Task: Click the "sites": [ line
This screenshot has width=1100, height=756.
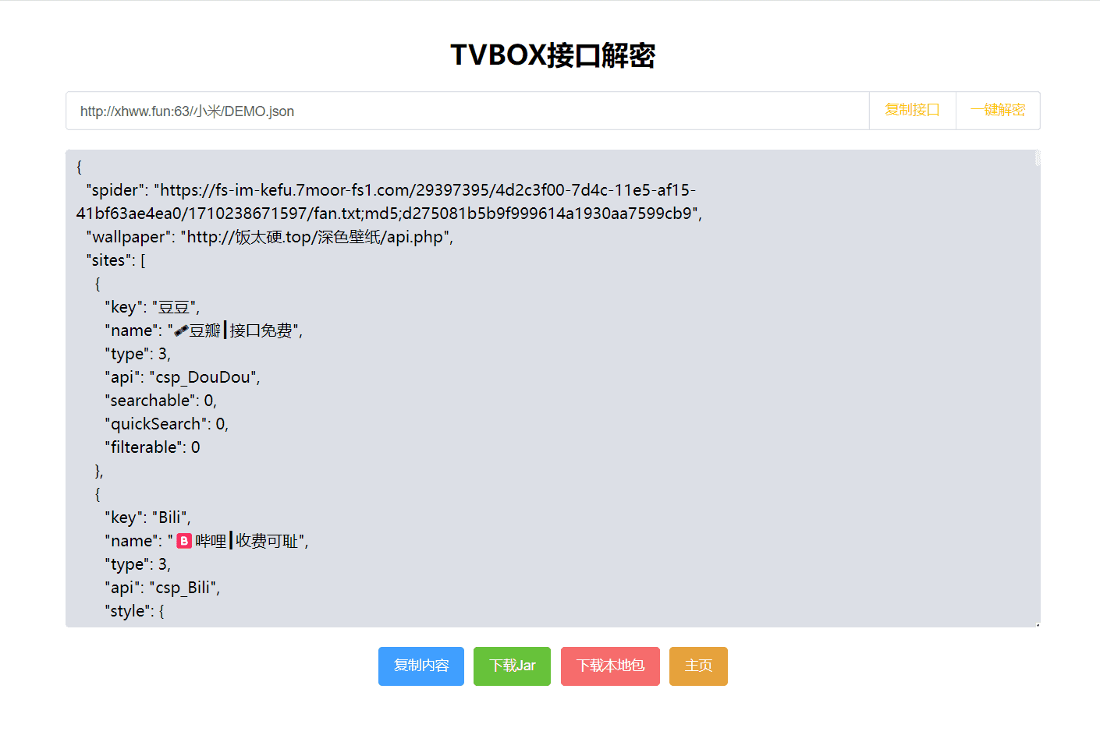Action: pyautogui.click(x=116, y=260)
